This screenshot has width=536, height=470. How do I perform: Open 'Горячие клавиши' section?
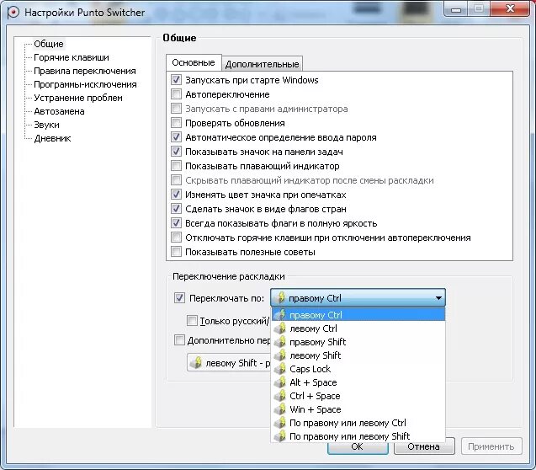point(72,57)
